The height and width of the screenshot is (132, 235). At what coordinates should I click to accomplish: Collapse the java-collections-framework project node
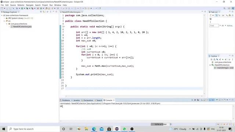[x=1, y=15]
